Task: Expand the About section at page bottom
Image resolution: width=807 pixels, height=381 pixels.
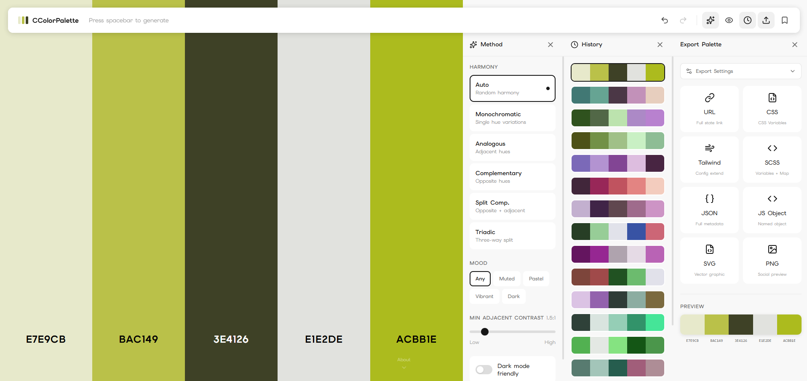Action: [403, 363]
